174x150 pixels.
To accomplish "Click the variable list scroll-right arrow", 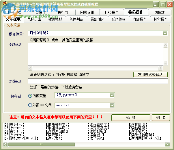I will click(167, 144).
